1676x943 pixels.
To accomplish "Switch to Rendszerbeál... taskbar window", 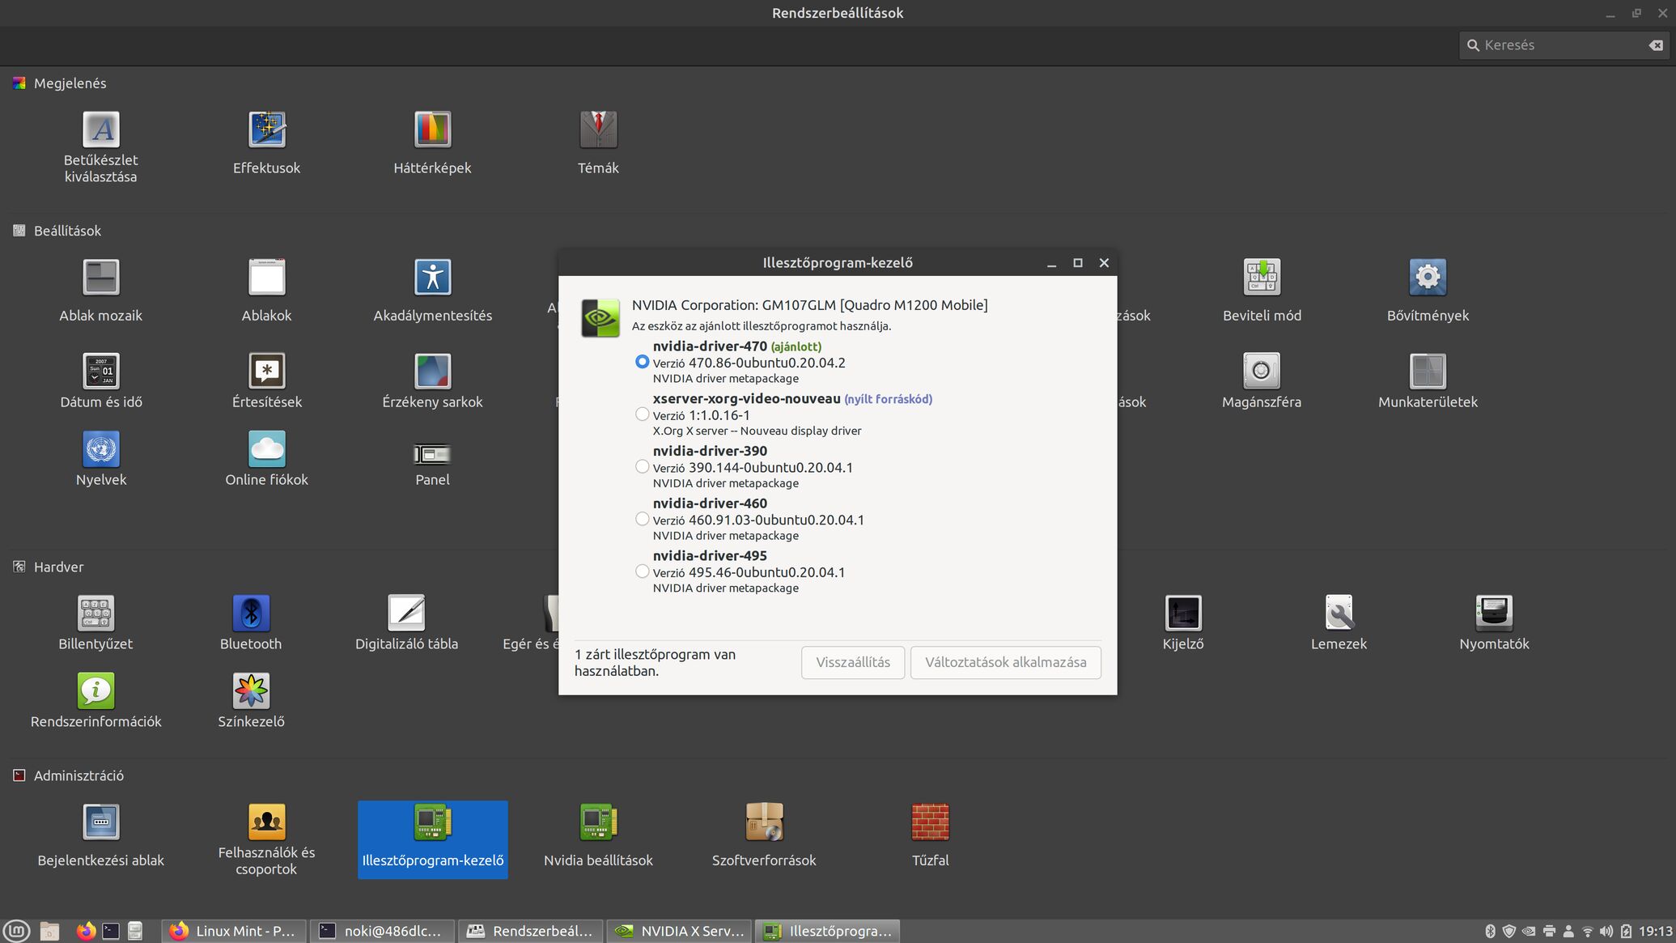I will 532,931.
